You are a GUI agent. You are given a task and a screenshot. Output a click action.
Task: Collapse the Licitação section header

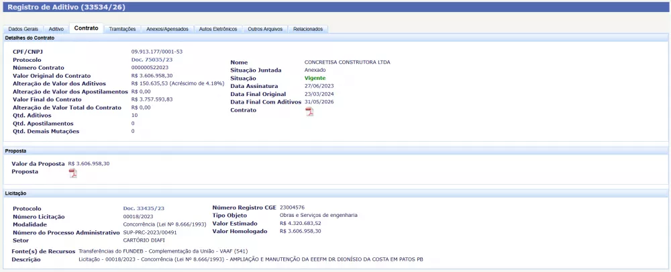tap(16, 193)
